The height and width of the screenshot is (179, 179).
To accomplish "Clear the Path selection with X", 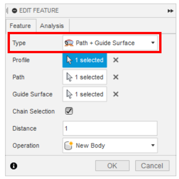I will pos(116,77).
